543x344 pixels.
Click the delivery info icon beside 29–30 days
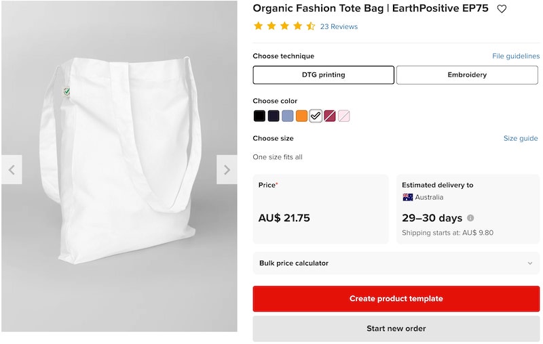(x=470, y=218)
